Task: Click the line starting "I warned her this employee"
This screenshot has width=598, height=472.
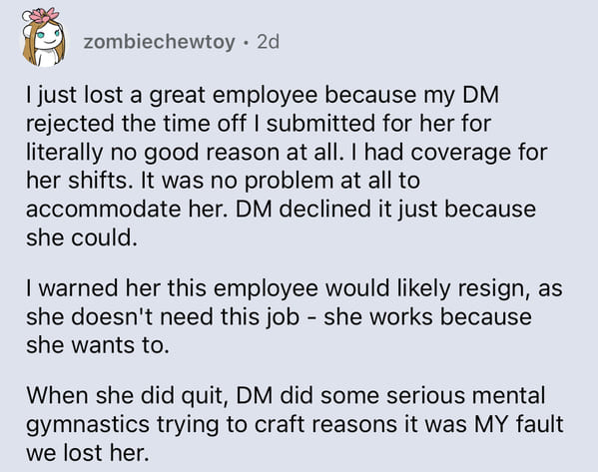Action: pyautogui.click(x=295, y=288)
